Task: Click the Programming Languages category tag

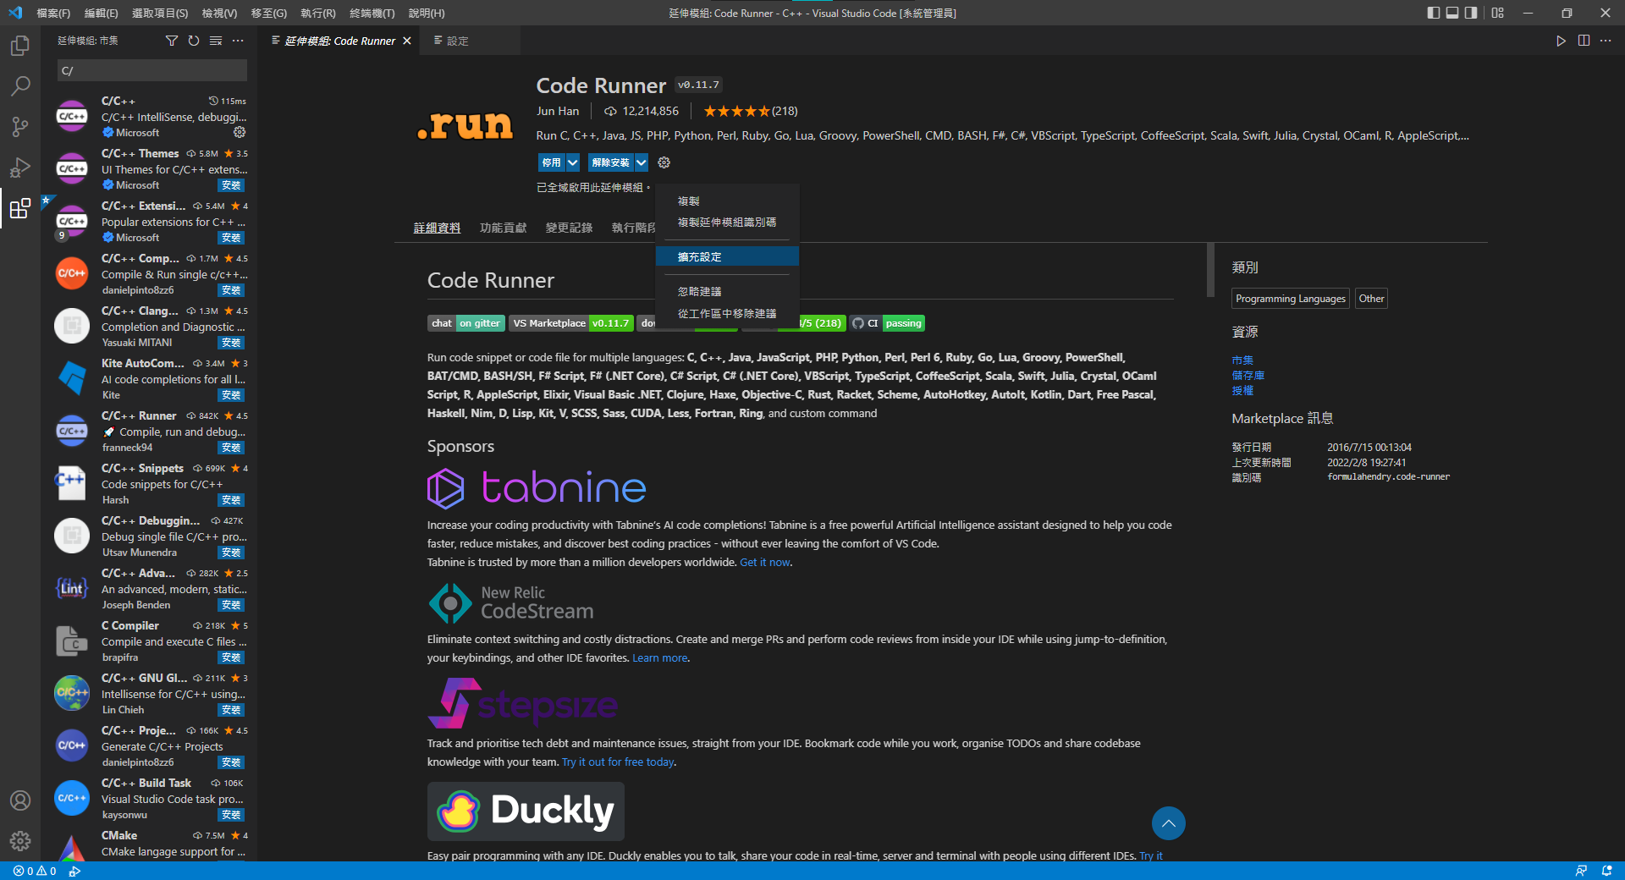Action: pyautogui.click(x=1290, y=299)
